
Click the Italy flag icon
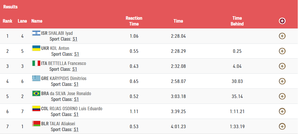pyautogui.click(x=36, y=63)
